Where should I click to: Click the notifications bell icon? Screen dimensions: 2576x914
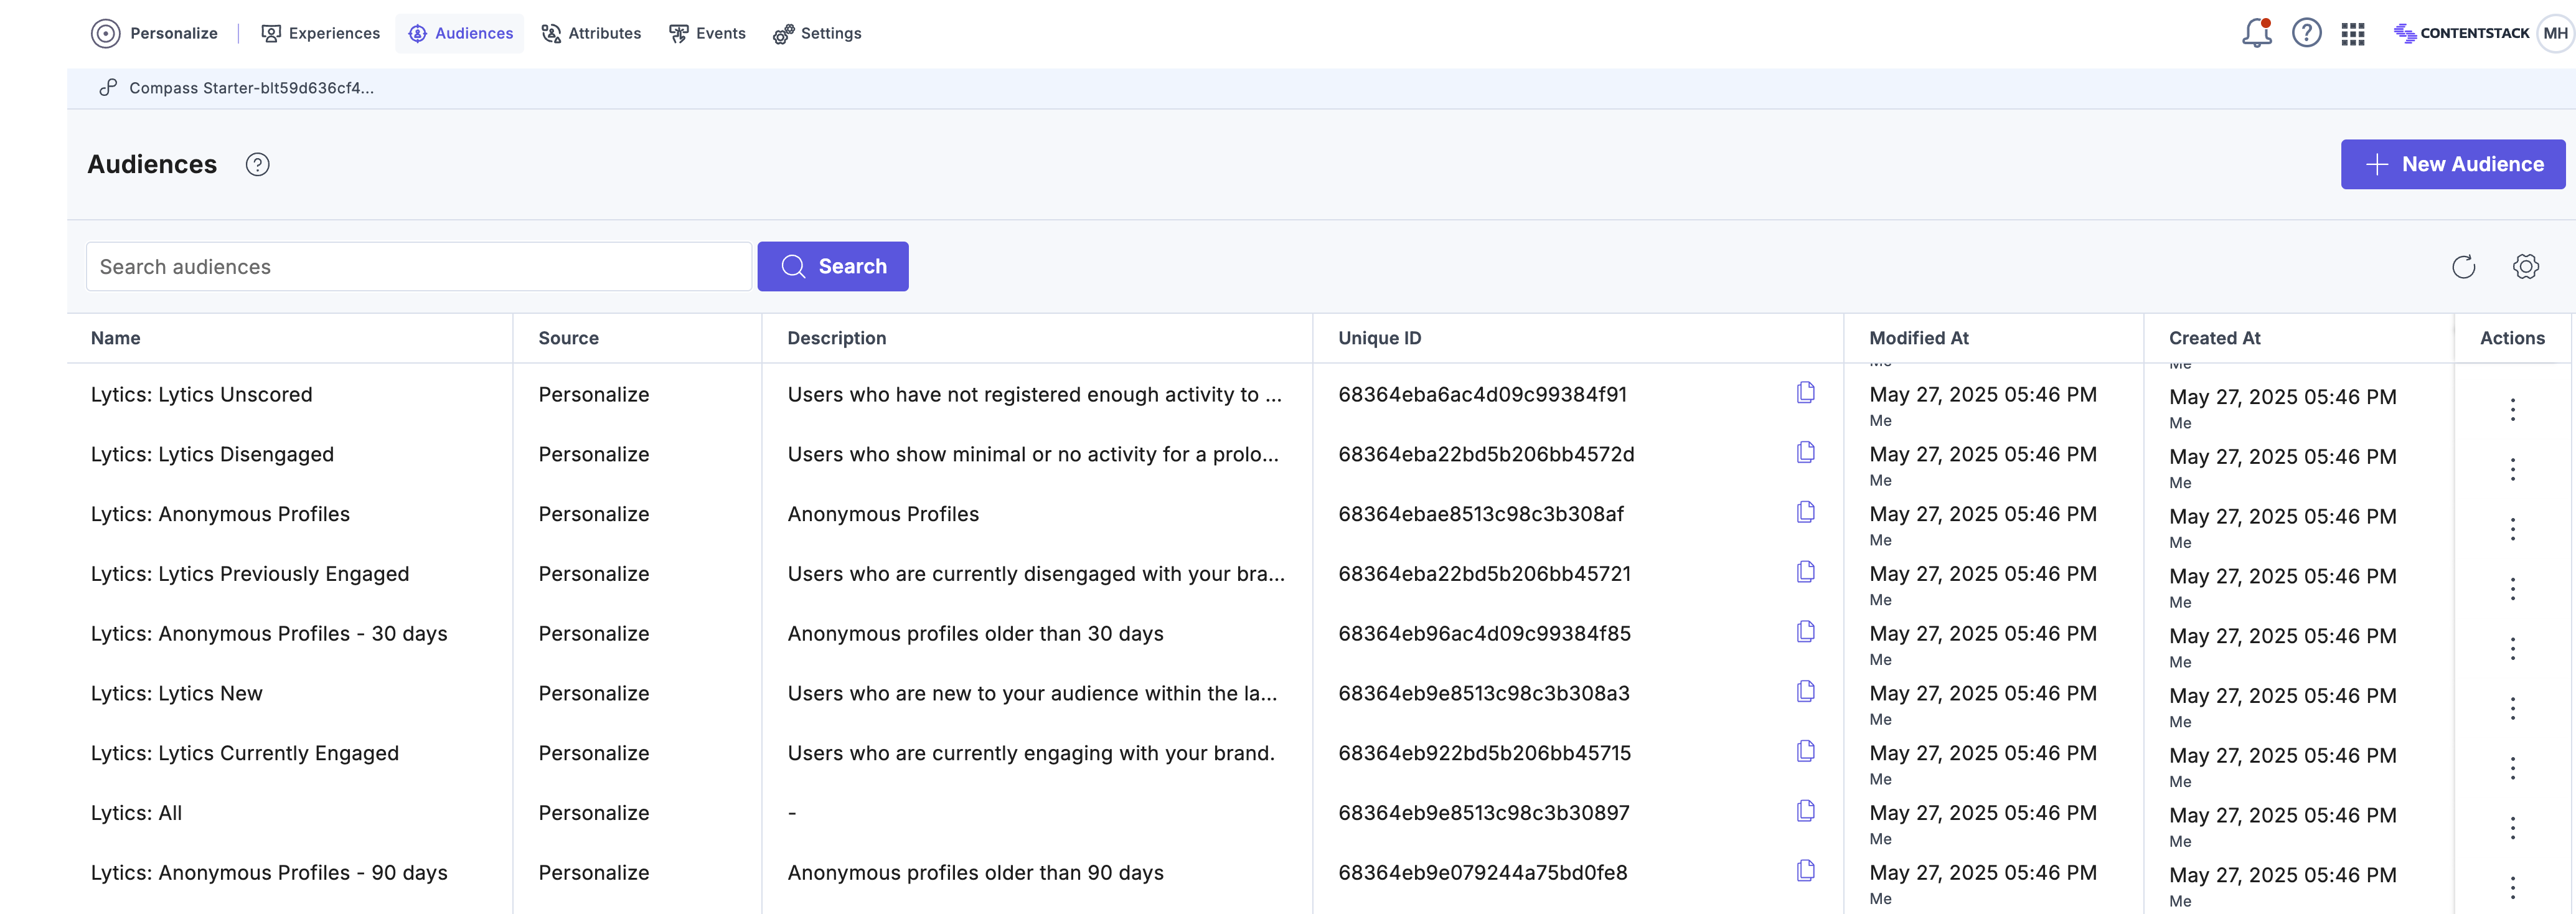pyautogui.click(x=2256, y=33)
